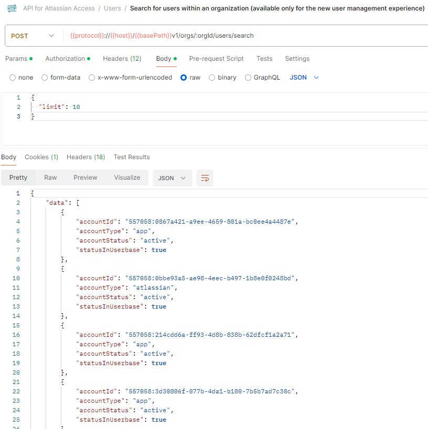Click "active" status value on line 12
This screenshot has width=428, height=429.
155,297
